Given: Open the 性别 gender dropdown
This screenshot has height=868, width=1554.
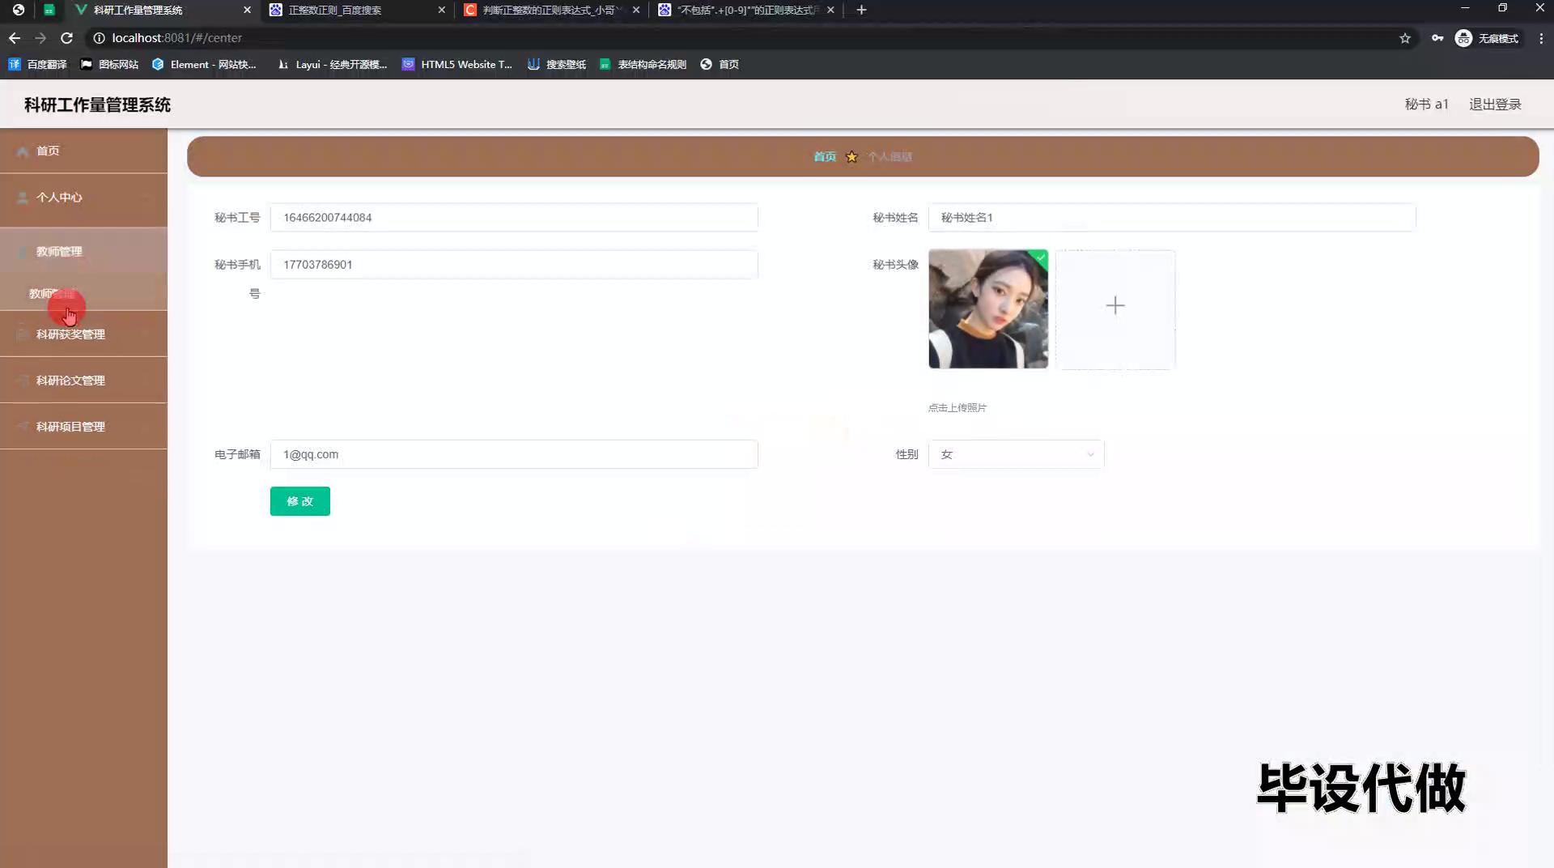Looking at the screenshot, I should [1016, 454].
